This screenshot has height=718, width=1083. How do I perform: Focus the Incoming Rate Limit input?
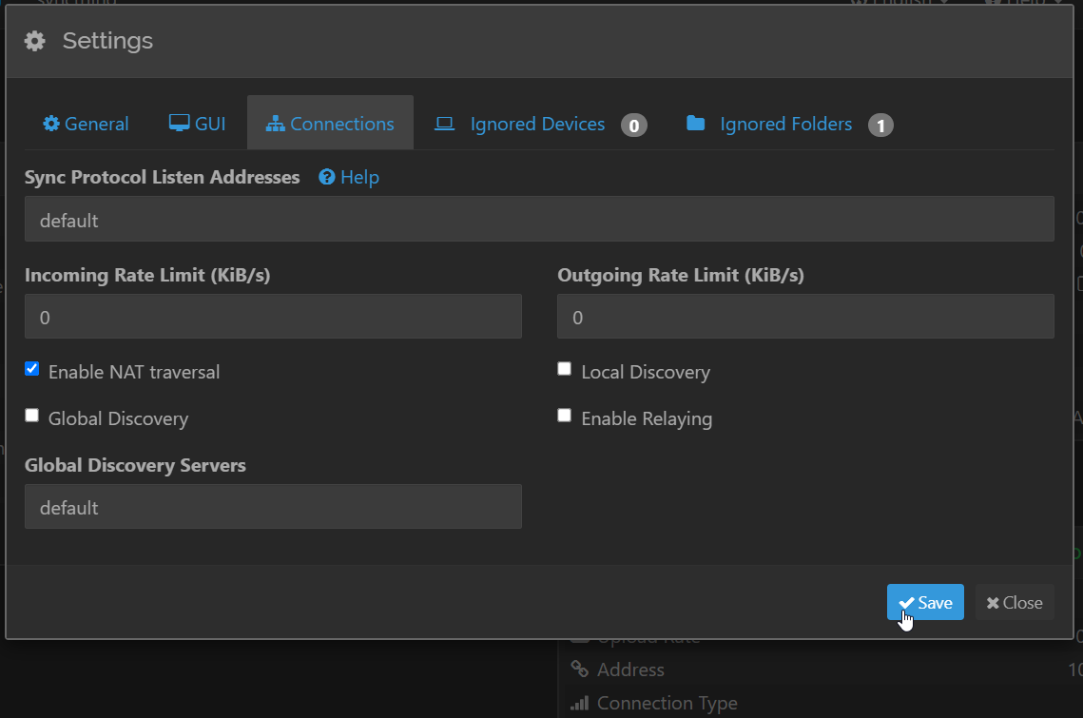click(273, 317)
